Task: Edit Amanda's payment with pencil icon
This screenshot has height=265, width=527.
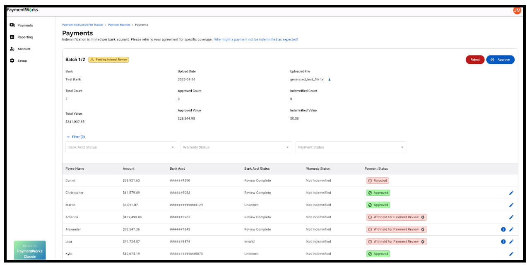Action: coord(511,217)
